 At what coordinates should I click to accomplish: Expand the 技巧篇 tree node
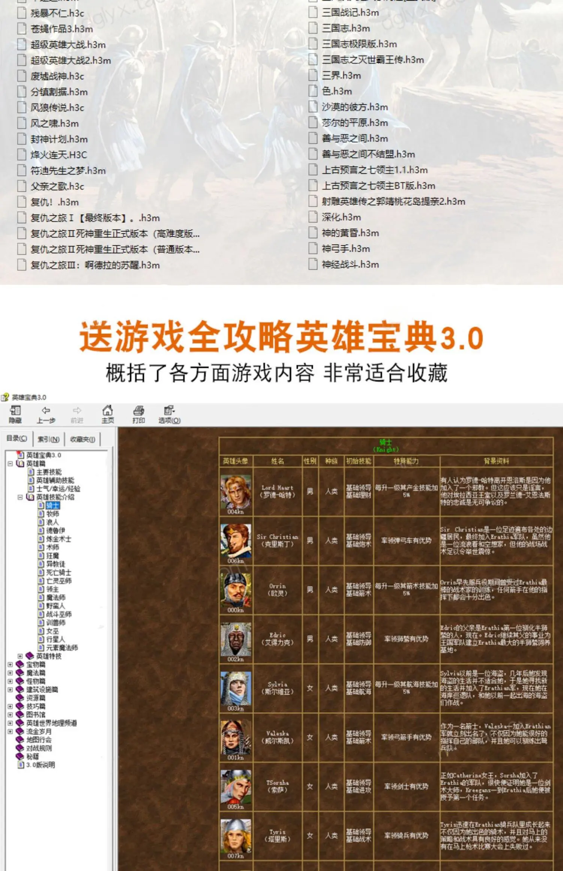click(10, 706)
